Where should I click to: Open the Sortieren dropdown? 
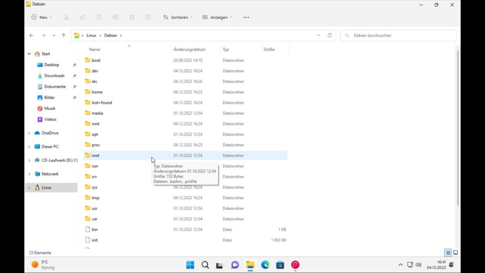(178, 18)
